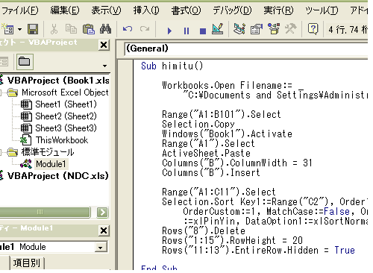Pause execution with Break button
The width and height of the screenshot is (373, 273).
pyautogui.click(x=186, y=31)
